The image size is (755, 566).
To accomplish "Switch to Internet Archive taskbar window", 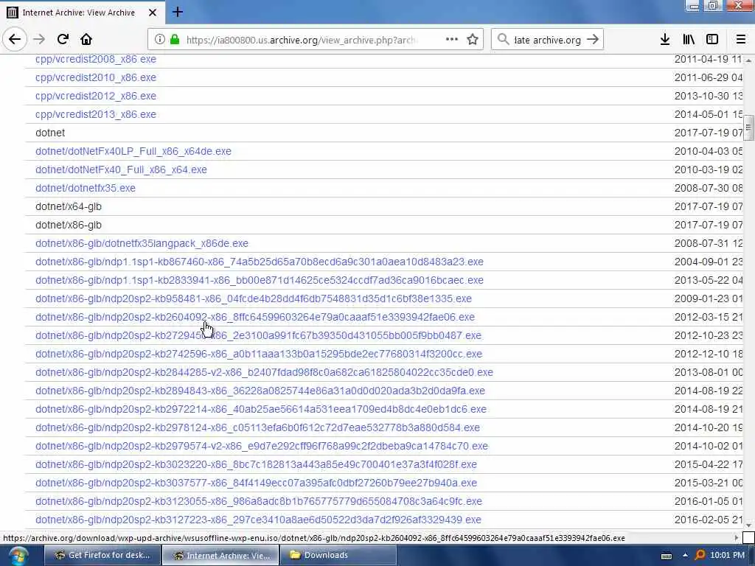I will 220,556.
